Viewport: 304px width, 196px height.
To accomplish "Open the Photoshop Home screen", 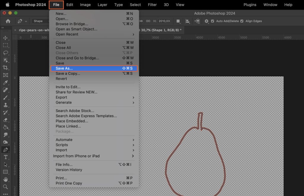I will click(x=8, y=21).
